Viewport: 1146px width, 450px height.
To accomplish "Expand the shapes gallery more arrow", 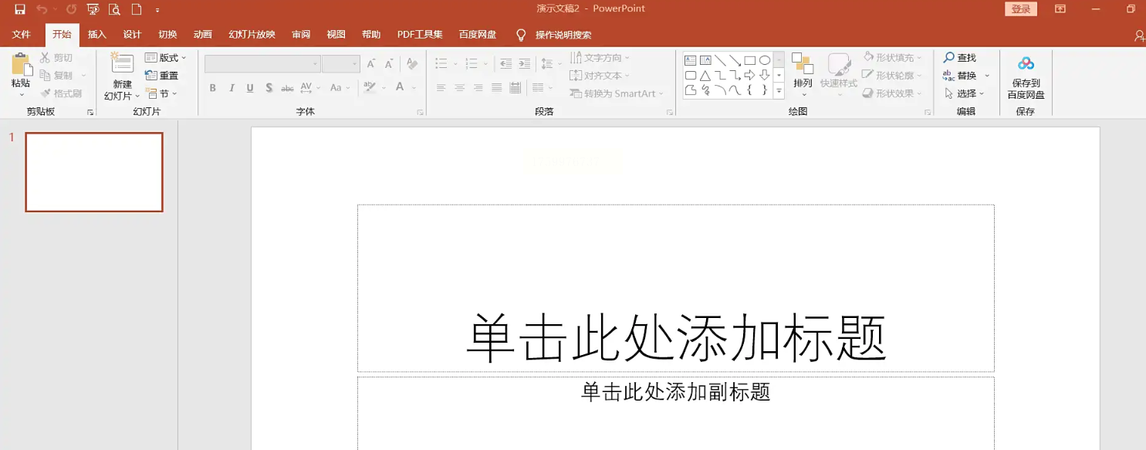I will coord(779,91).
